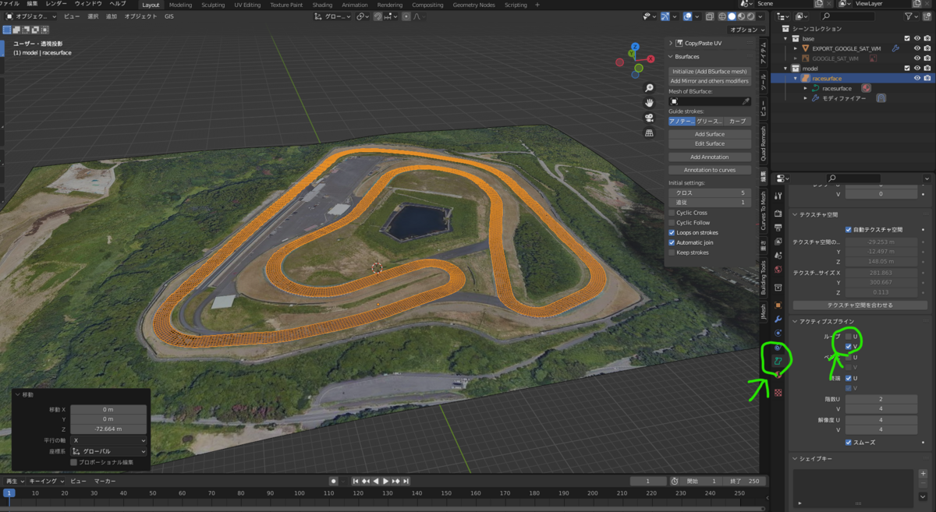Open the Tool properties tab icon
The width and height of the screenshot is (936, 512).
778,196
